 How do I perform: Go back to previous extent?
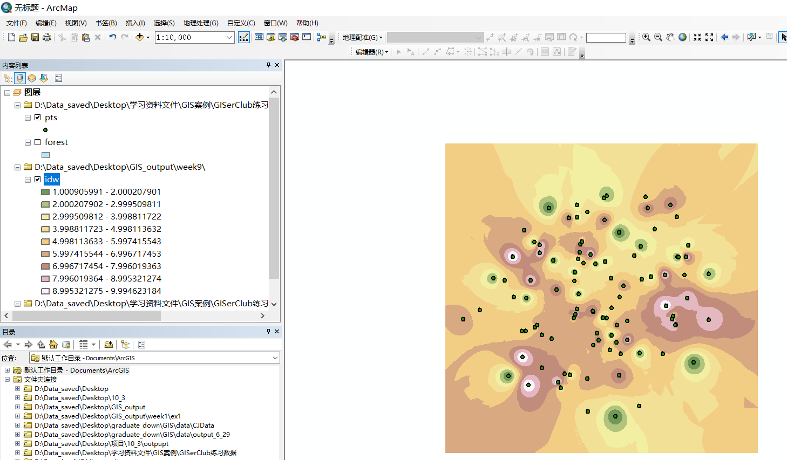point(724,37)
